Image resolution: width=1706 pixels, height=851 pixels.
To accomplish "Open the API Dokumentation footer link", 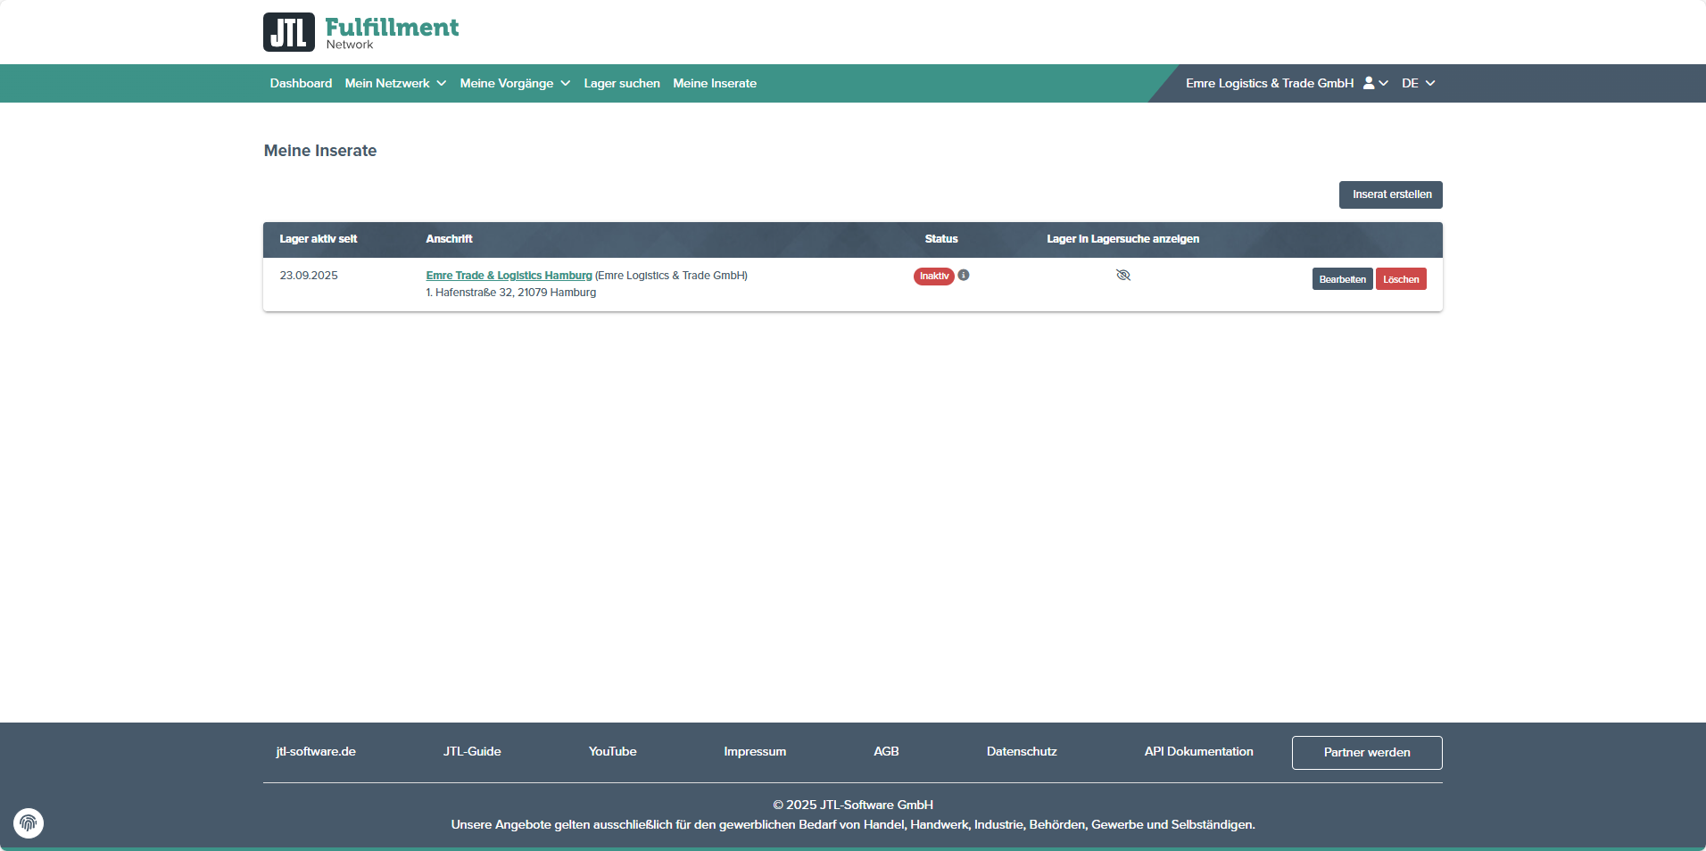I will 1198,751.
